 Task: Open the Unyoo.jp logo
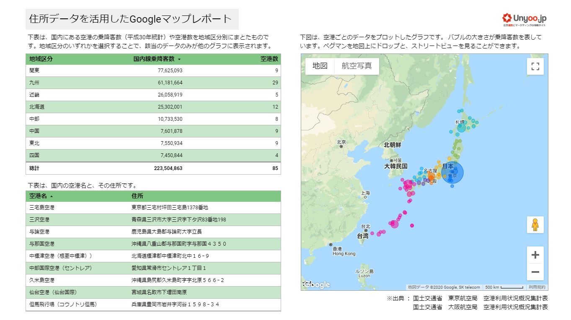point(524,19)
